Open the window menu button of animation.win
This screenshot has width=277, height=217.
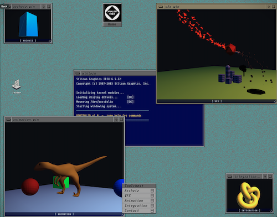(x=8, y=120)
